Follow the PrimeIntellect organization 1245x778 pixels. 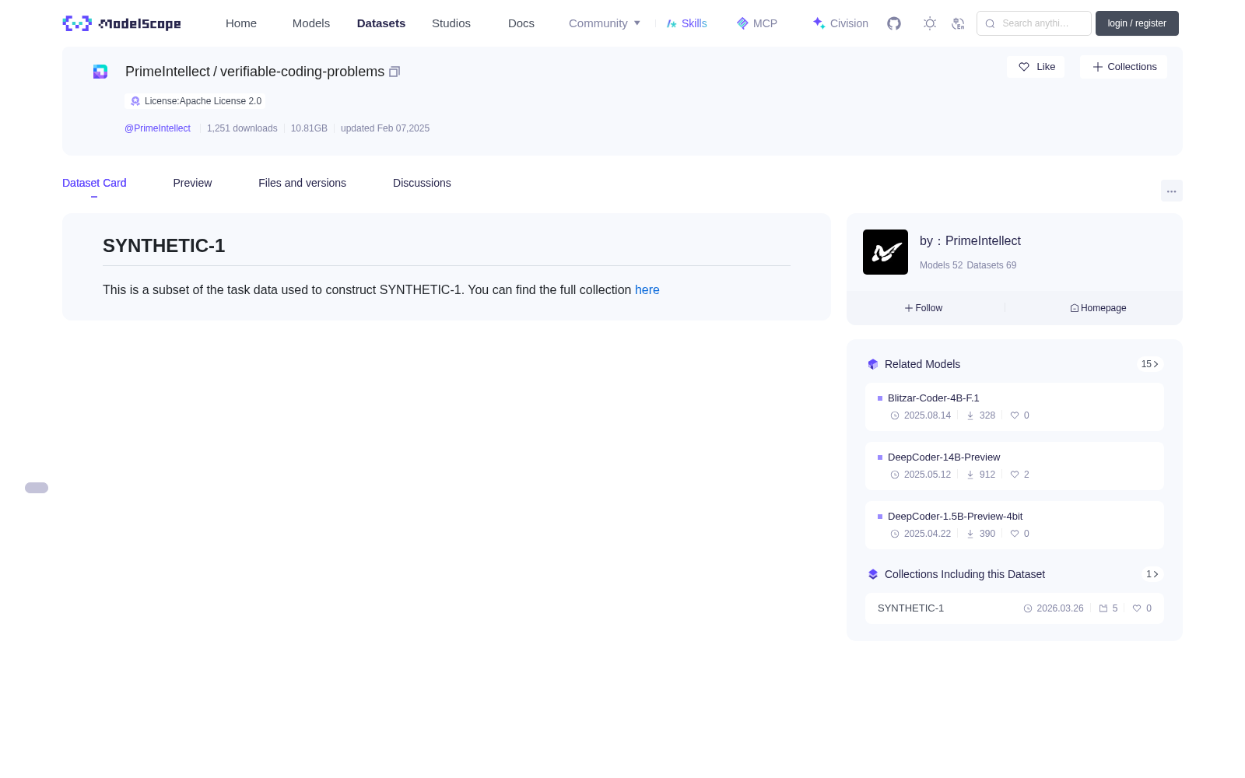924,308
